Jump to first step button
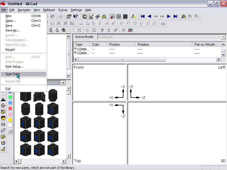Screen dimensions: 227x170 tap(143, 16)
